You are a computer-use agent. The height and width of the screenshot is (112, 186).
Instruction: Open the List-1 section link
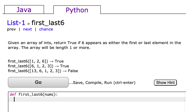pyautogui.click(x=16, y=23)
